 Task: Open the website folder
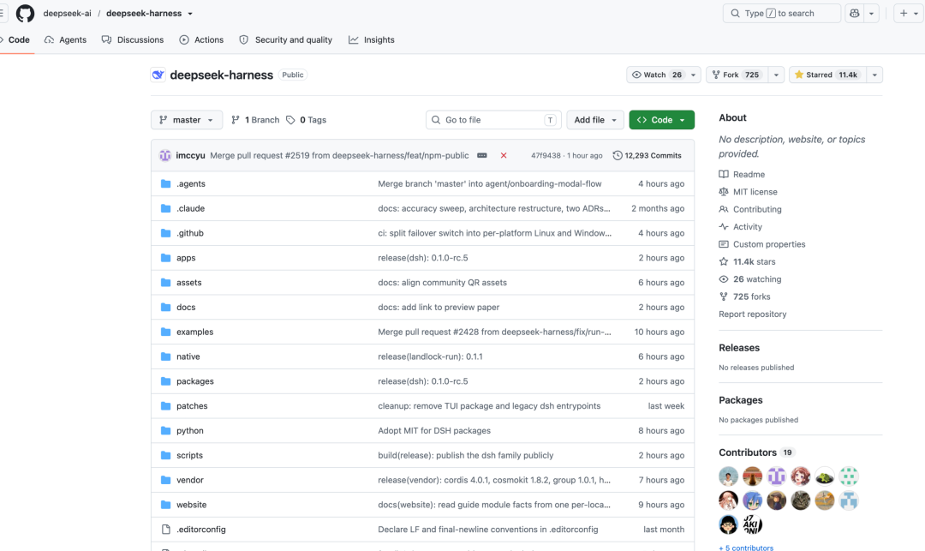tap(191, 505)
